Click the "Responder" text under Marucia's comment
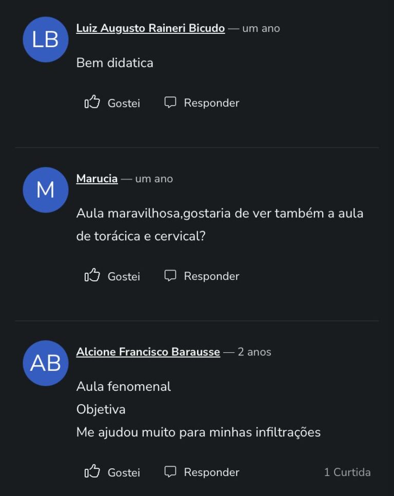 [x=211, y=276]
